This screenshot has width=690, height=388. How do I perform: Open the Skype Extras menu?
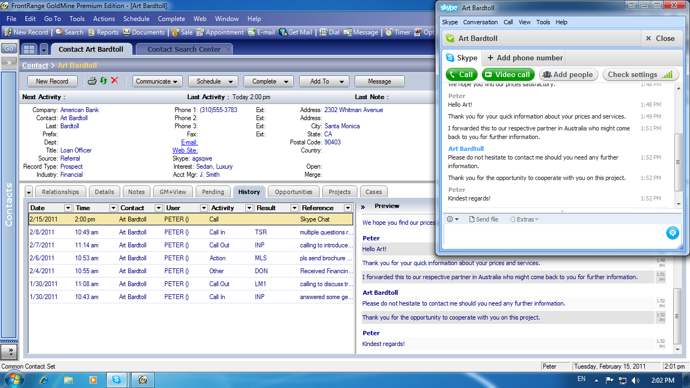[x=524, y=219]
